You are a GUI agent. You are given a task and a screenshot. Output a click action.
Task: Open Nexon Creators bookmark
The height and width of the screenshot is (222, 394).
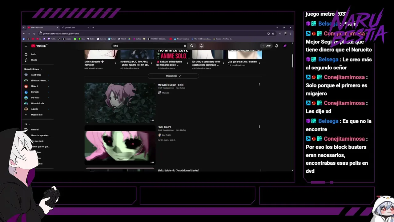click(x=182, y=39)
